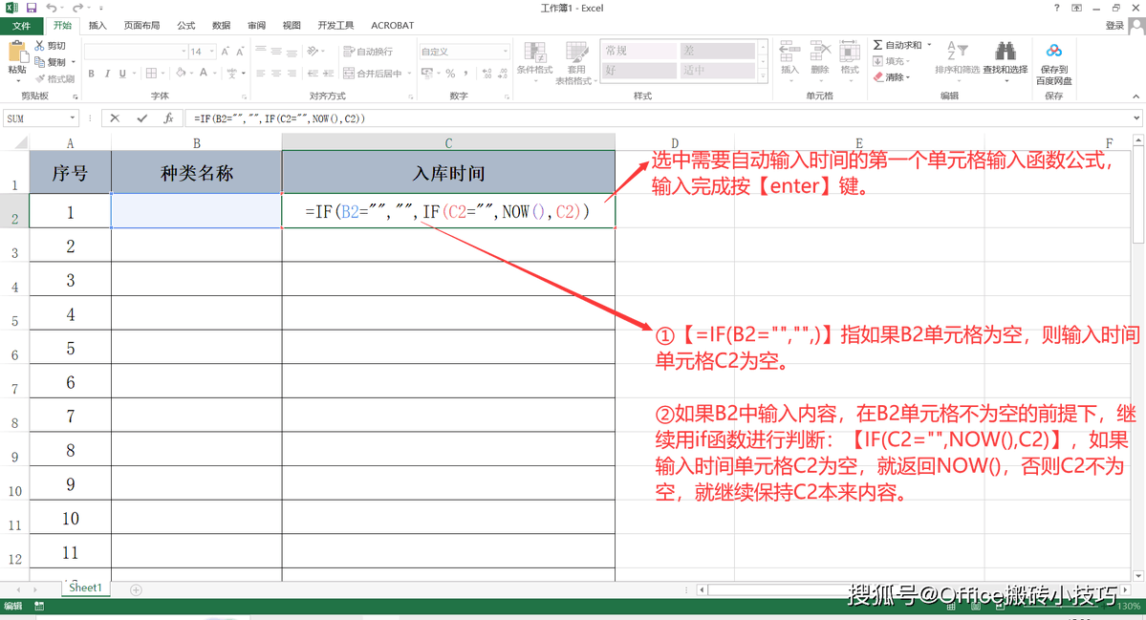Screen dimensions: 1146x620
Task: Switch to the Data (数据) tab
Action: [x=222, y=26]
